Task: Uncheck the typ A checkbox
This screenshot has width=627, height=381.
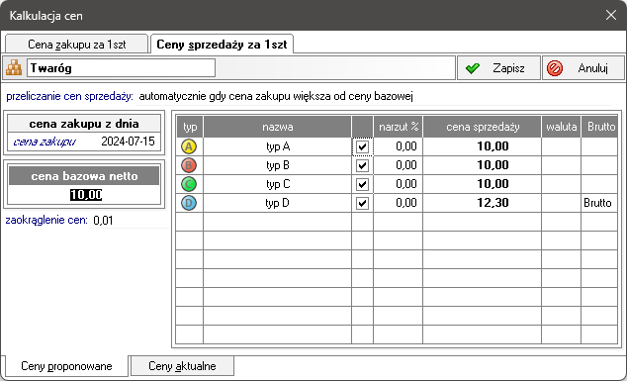Action: click(x=362, y=146)
